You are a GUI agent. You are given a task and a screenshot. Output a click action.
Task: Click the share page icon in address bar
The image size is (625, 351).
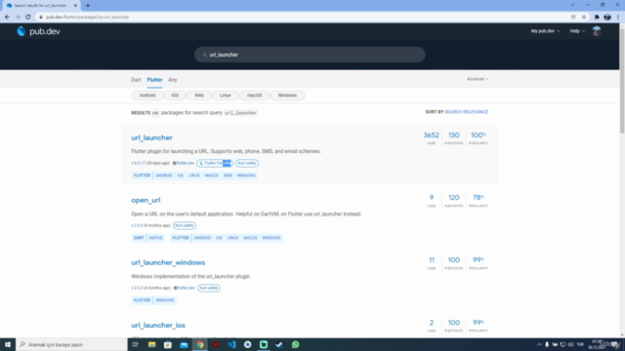click(x=573, y=18)
